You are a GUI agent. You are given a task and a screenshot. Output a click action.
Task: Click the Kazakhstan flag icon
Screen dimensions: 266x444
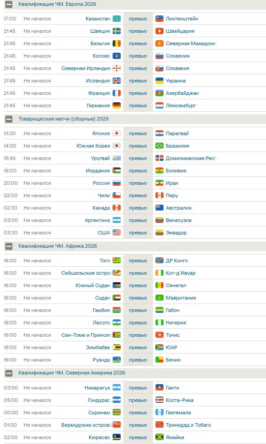tap(117, 19)
